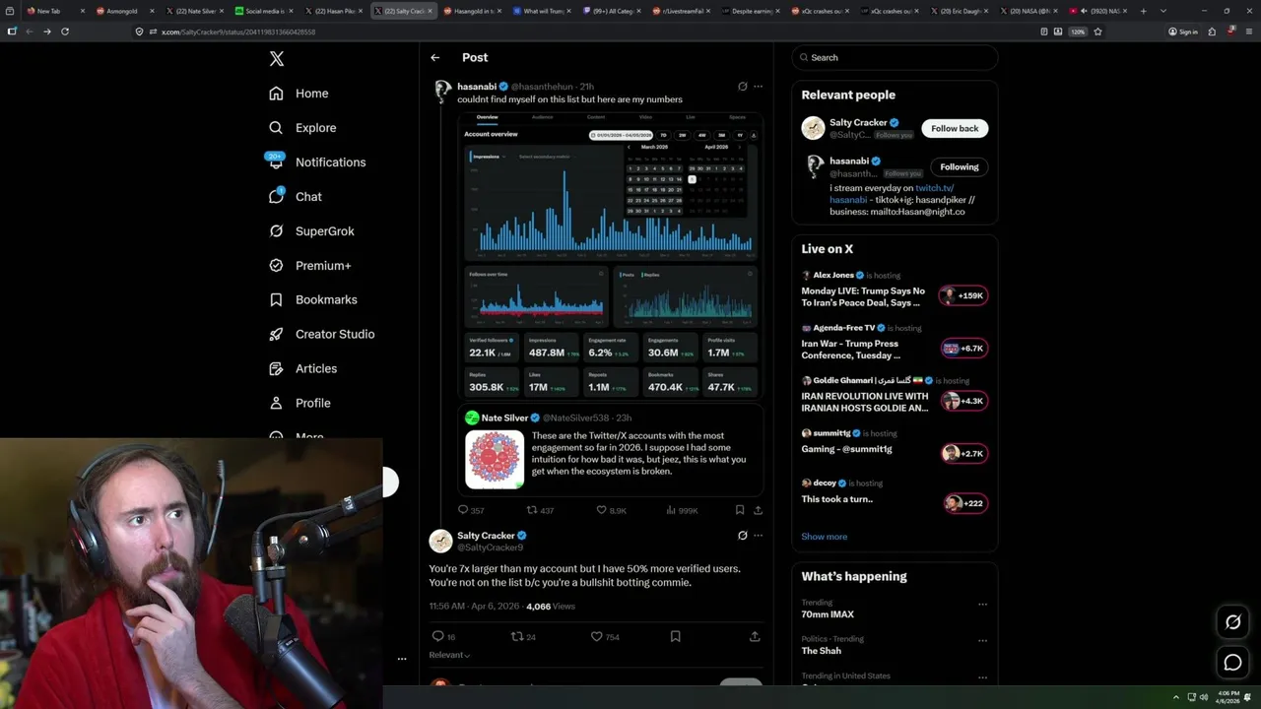Viewport: 1261px width, 709px height.
Task: Click Sign in button in browser toolbar
Action: pos(1183,32)
